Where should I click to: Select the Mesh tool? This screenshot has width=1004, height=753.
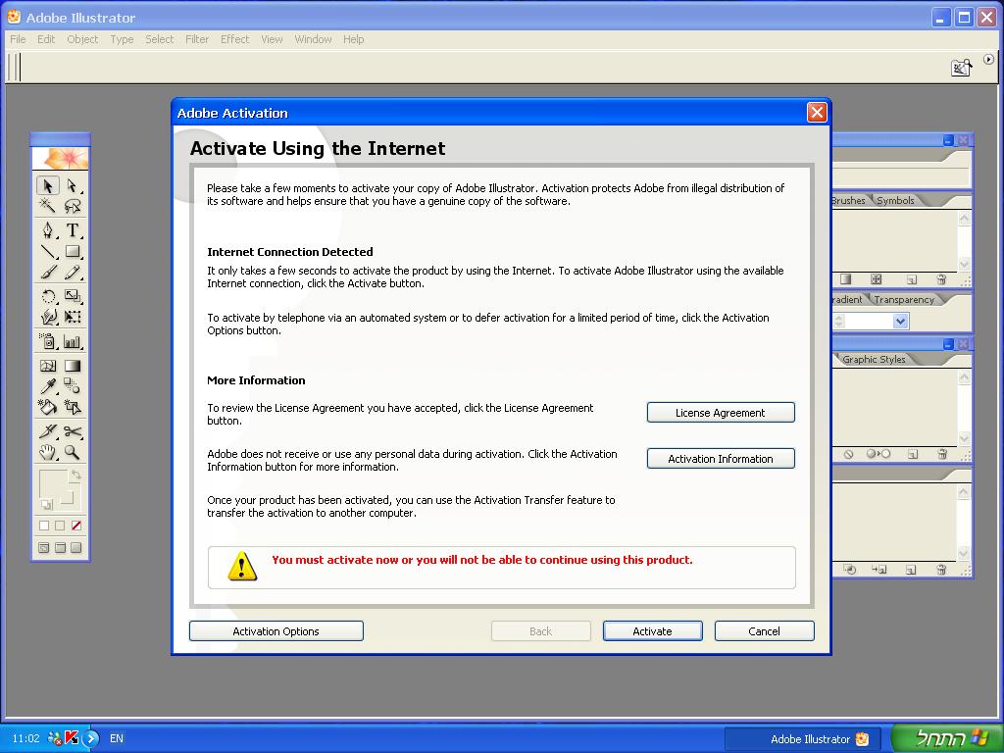(47, 366)
